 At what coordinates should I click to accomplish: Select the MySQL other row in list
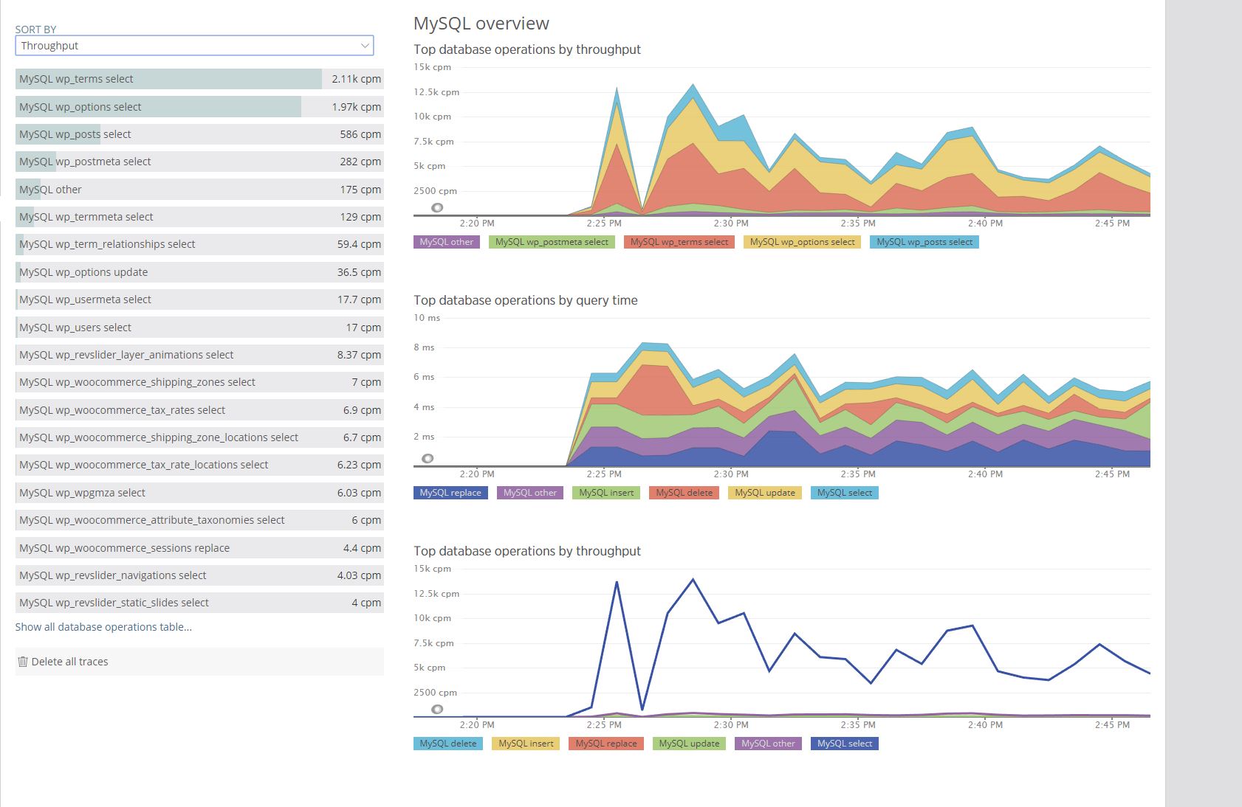click(199, 189)
